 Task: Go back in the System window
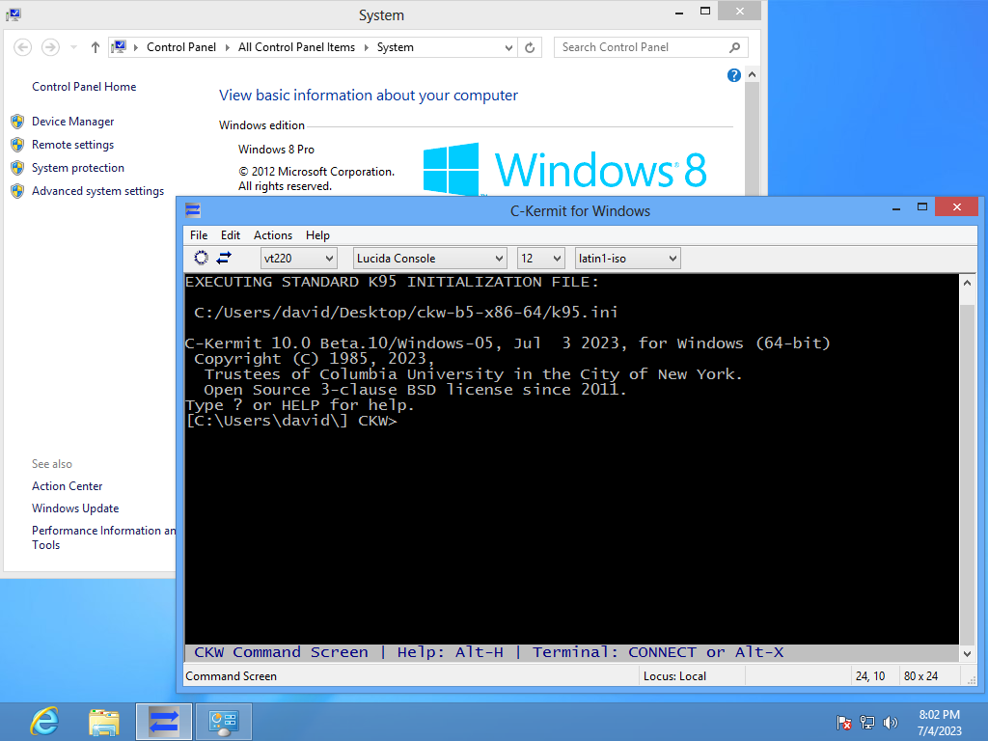point(23,47)
